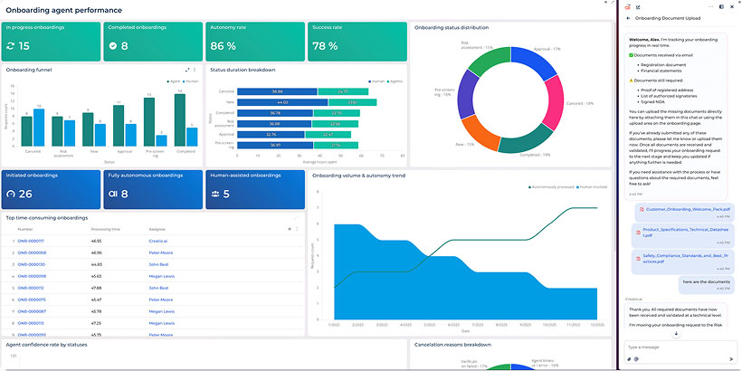Image resolution: width=742 pixels, height=371 pixels.
Task: Click the mention icon in message box
Action: (638, 359)
